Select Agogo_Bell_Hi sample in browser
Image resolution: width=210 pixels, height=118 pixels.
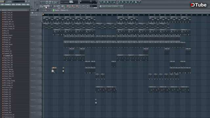pos(9,22)
